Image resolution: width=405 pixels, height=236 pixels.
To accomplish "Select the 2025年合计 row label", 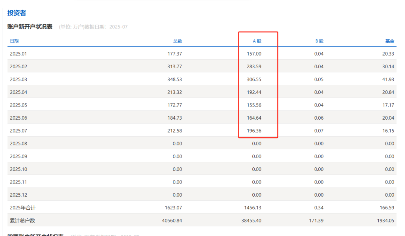I will click(x=23, y=207).
